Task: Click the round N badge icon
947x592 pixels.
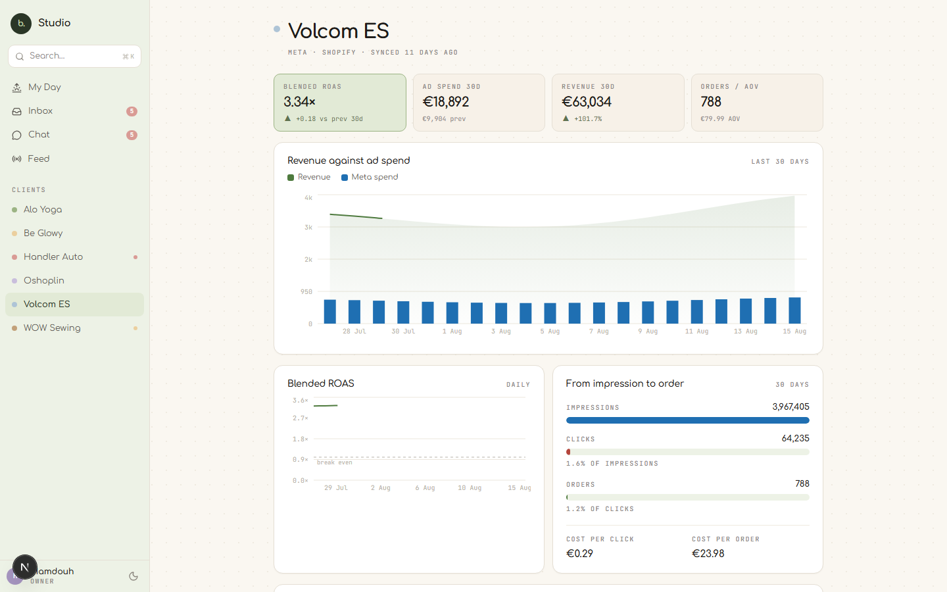Action: 25,567
